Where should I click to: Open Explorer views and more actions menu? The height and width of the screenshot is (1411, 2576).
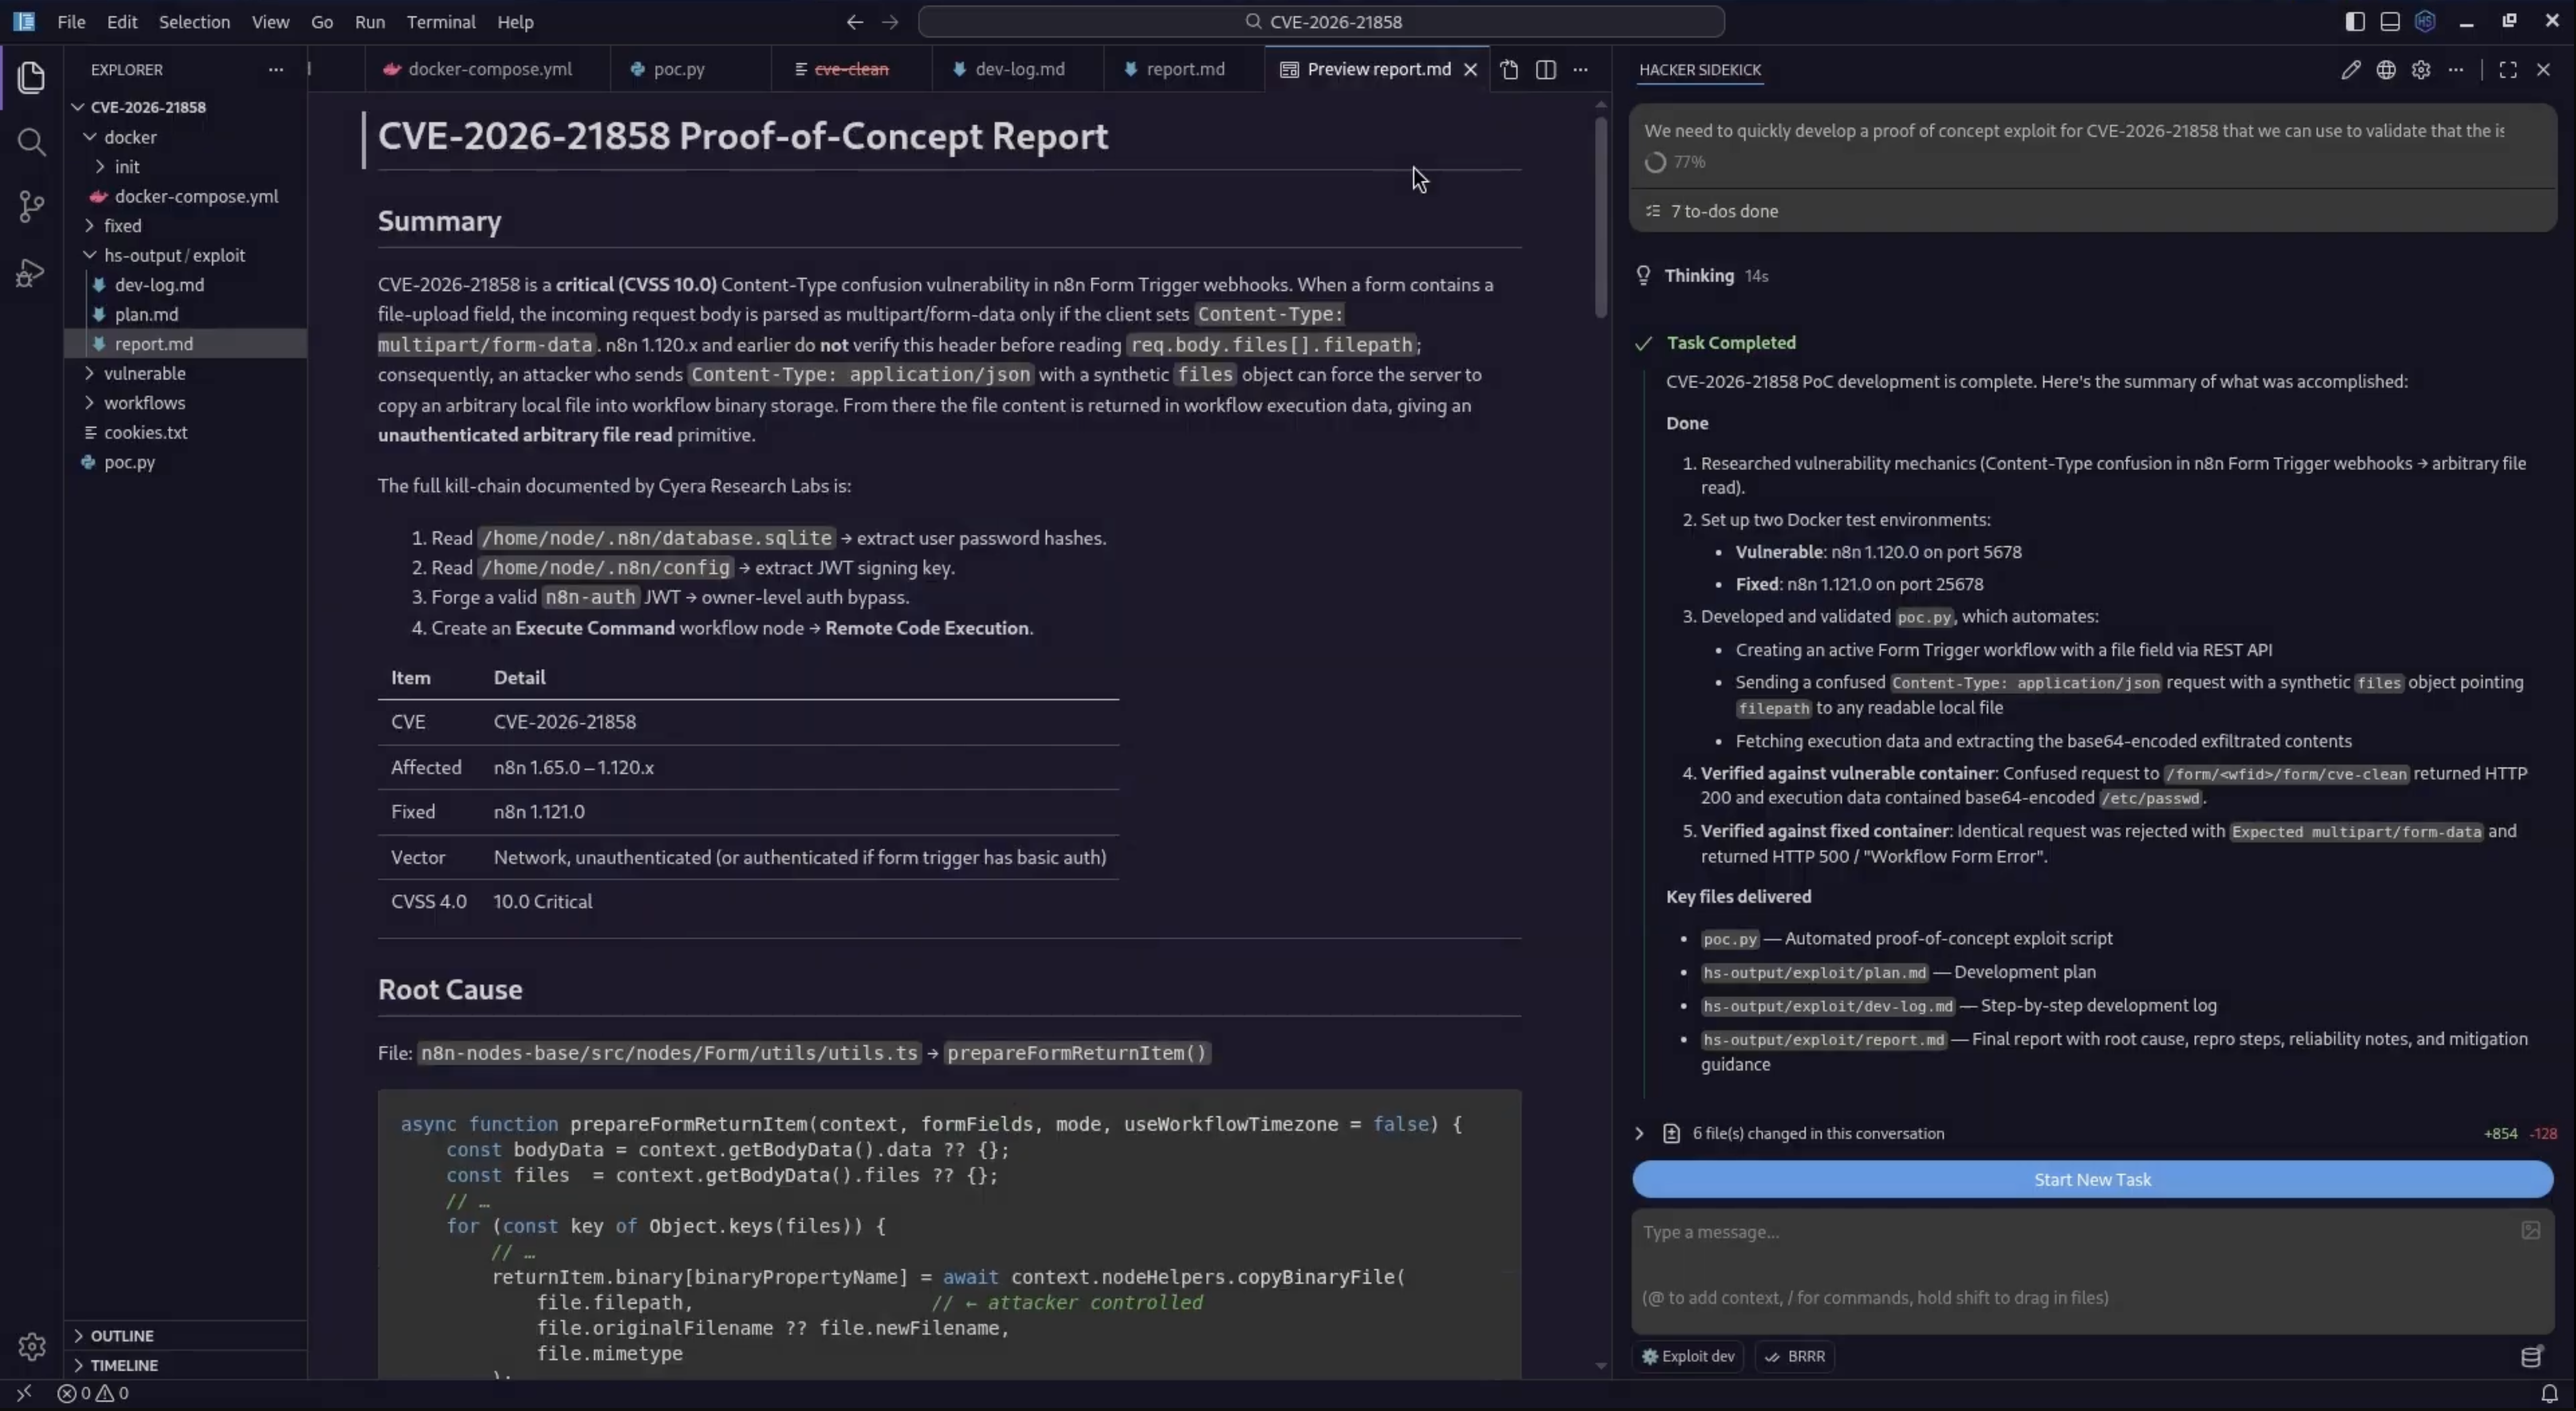click(275, 69)
